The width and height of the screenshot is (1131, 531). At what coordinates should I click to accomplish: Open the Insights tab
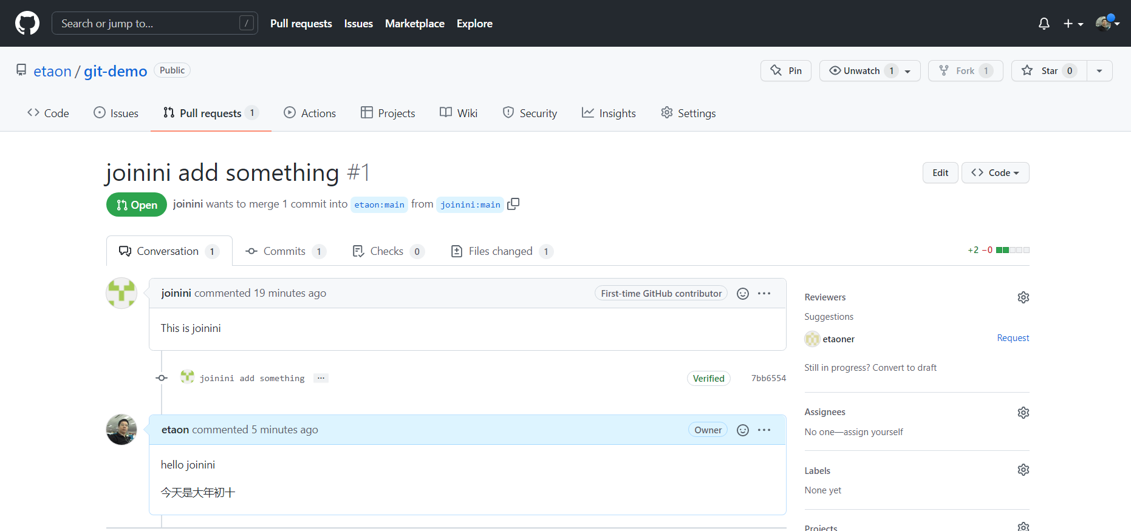click(609, 113)
